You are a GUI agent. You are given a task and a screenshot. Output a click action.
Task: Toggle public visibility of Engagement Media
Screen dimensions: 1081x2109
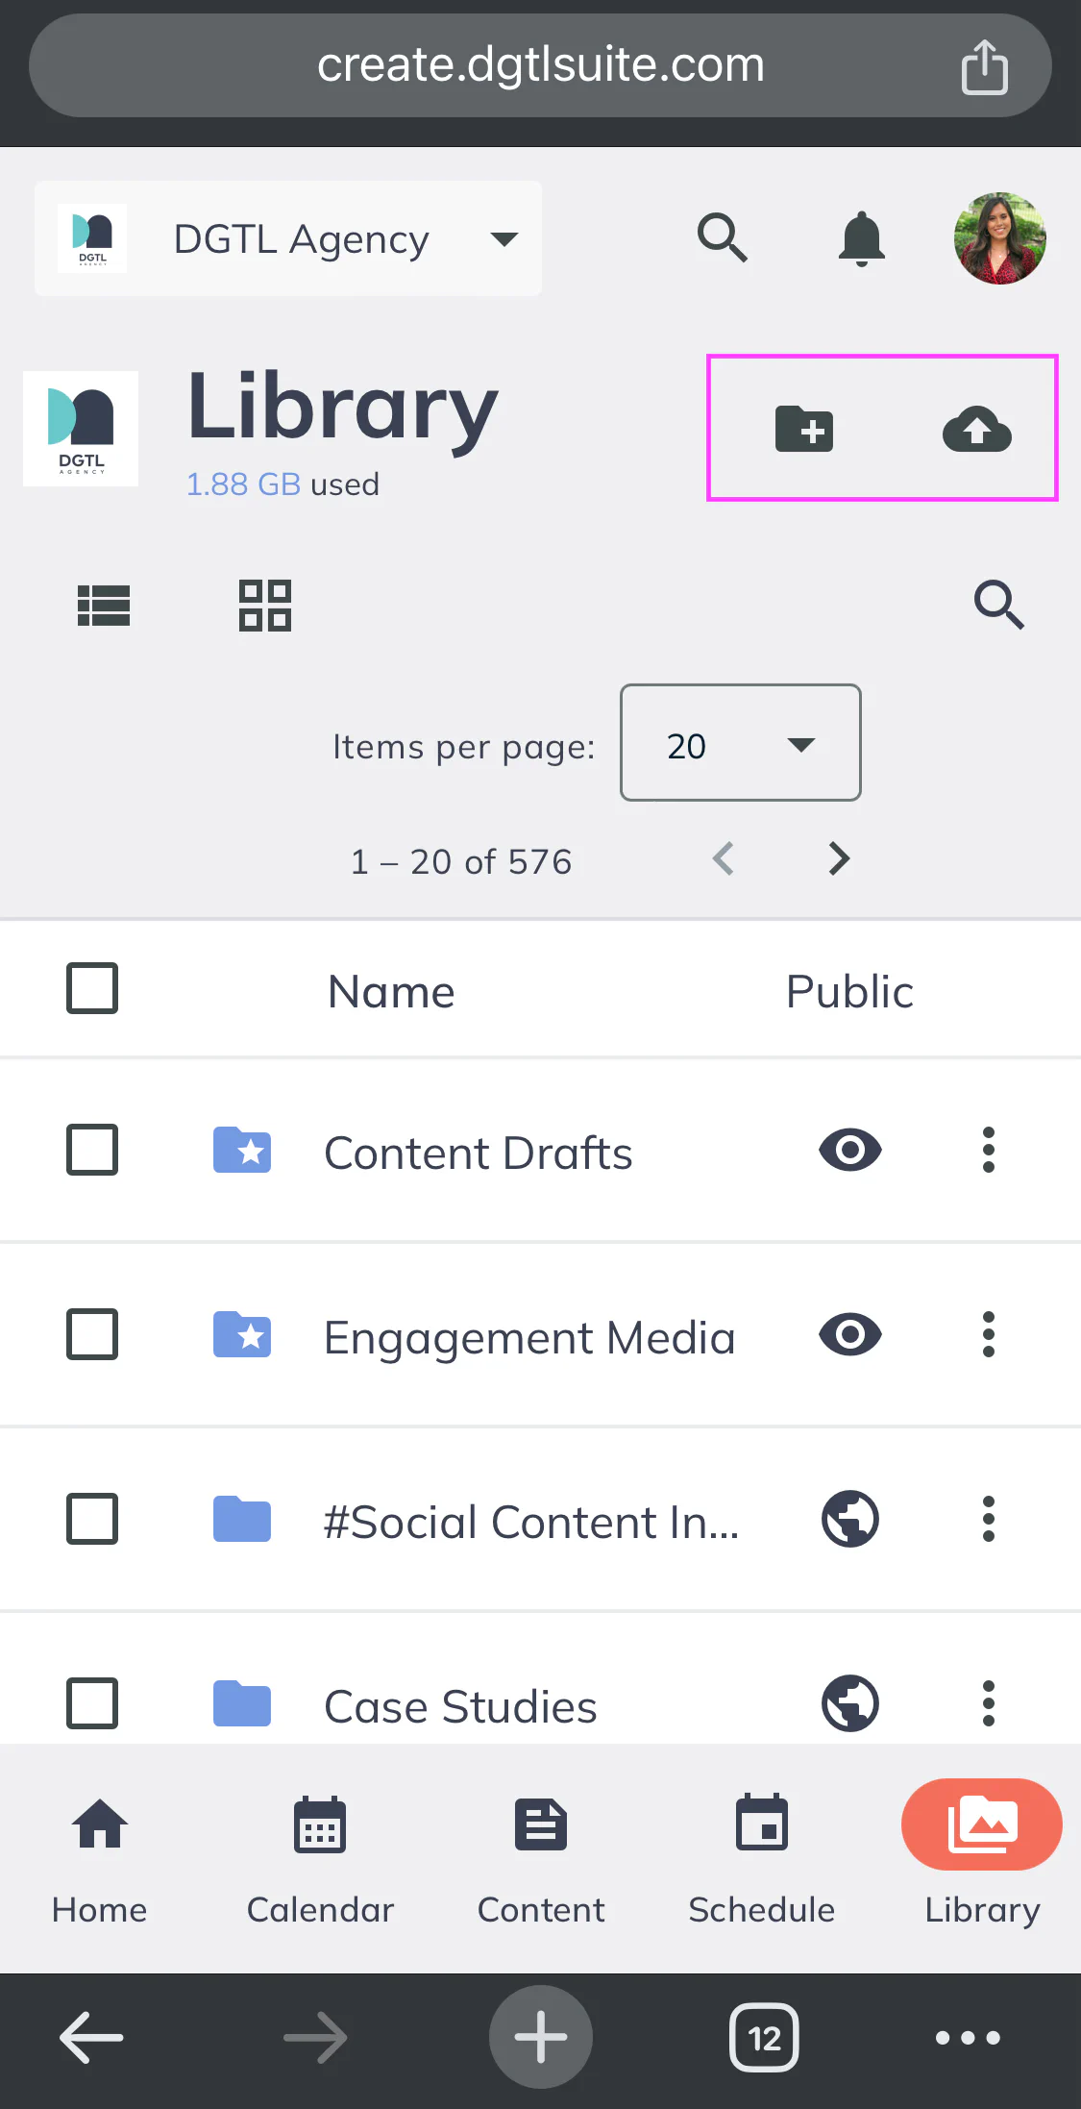(850, 1335)
